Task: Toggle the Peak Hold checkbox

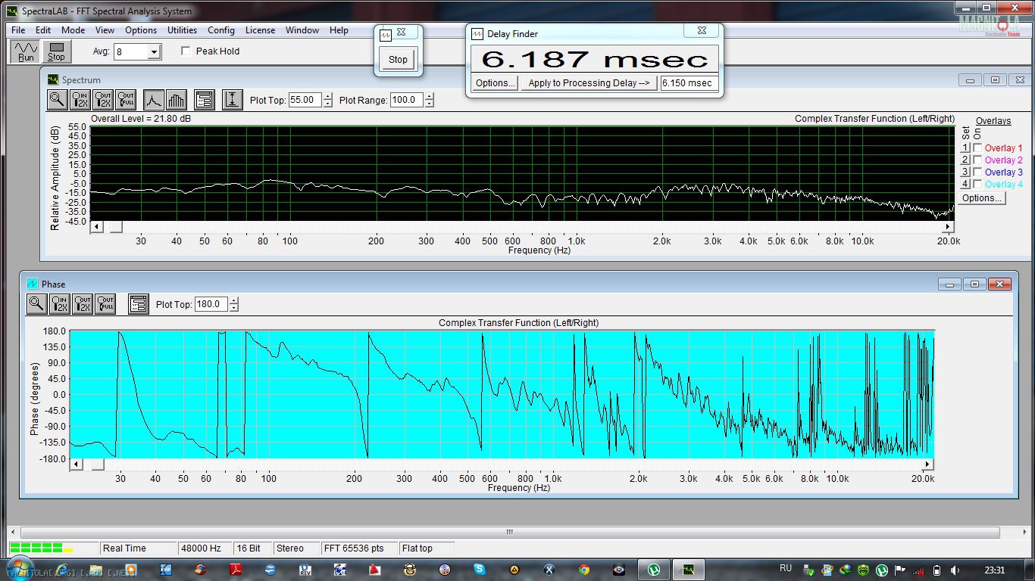Action: [186, 51]
